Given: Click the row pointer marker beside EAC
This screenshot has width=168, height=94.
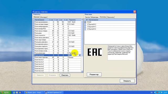Looking at the screenshot, I should (x=85, y=22).
